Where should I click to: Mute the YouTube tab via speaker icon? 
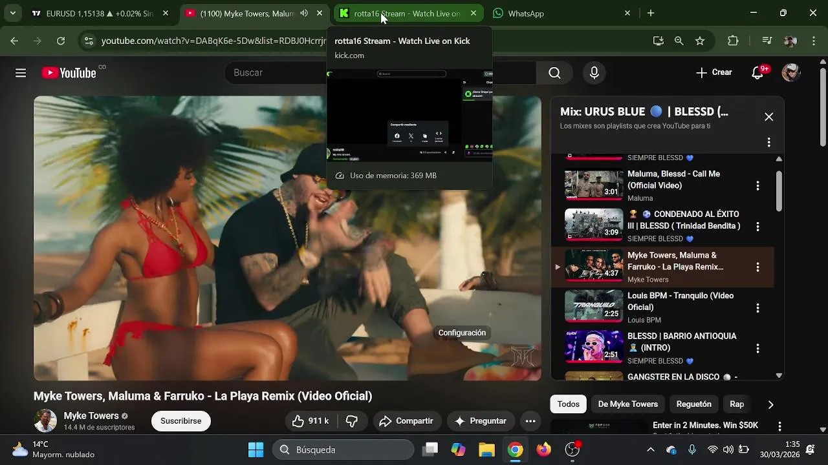coord(304,13)
